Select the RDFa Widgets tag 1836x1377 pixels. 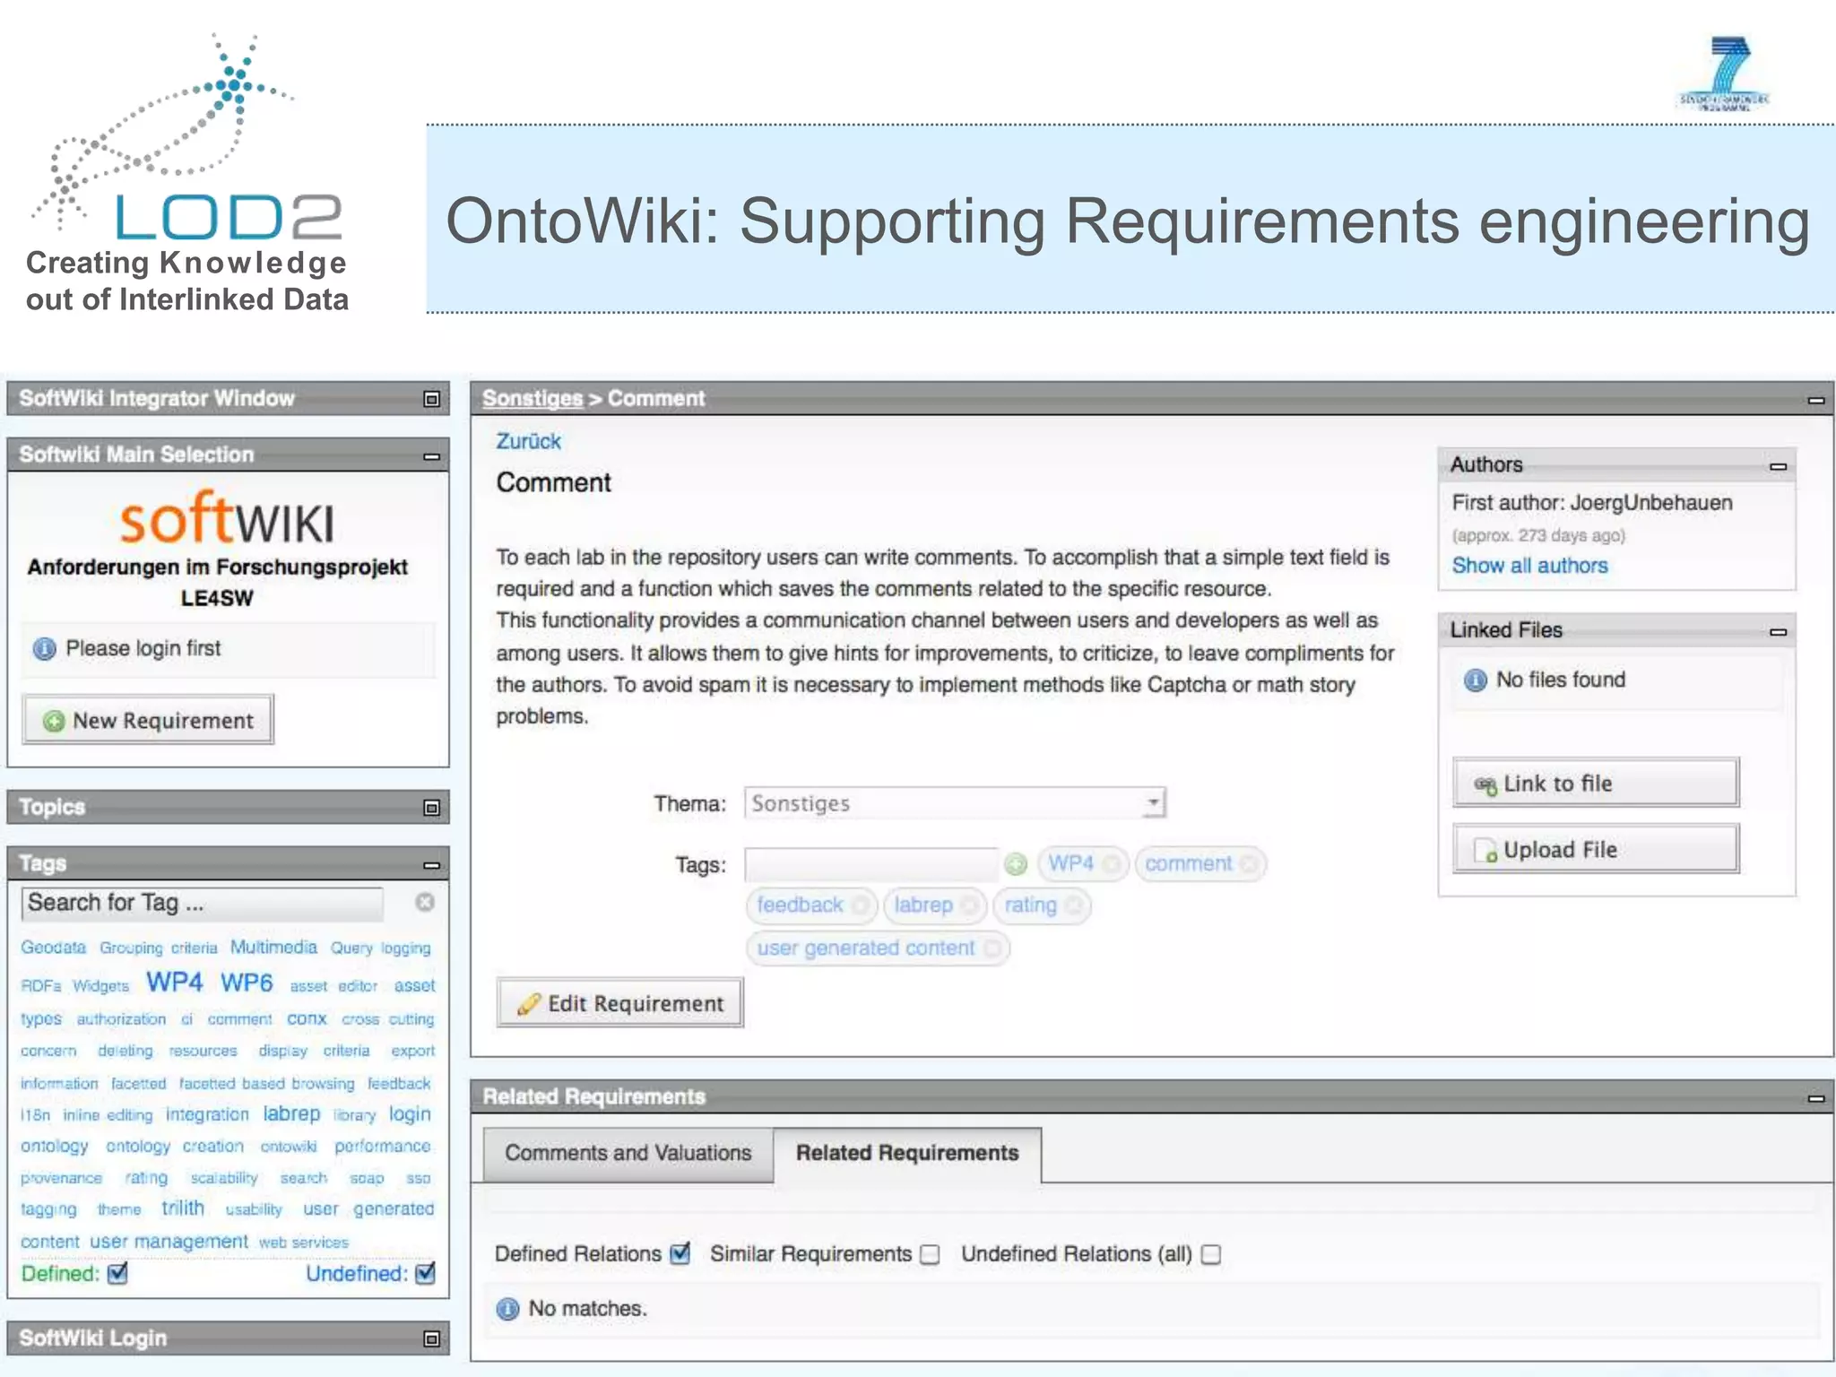pyautogui.click(x=75, y=986)
